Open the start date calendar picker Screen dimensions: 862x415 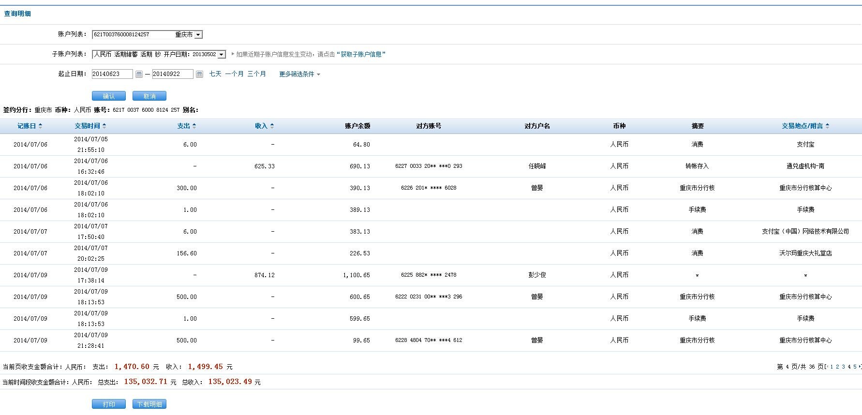tap(139, 74)
